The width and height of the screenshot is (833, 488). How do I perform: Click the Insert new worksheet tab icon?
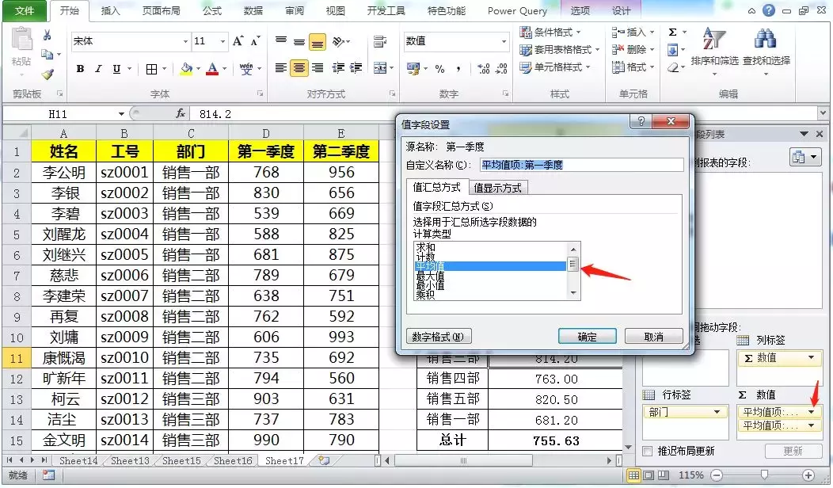(324, 461)
